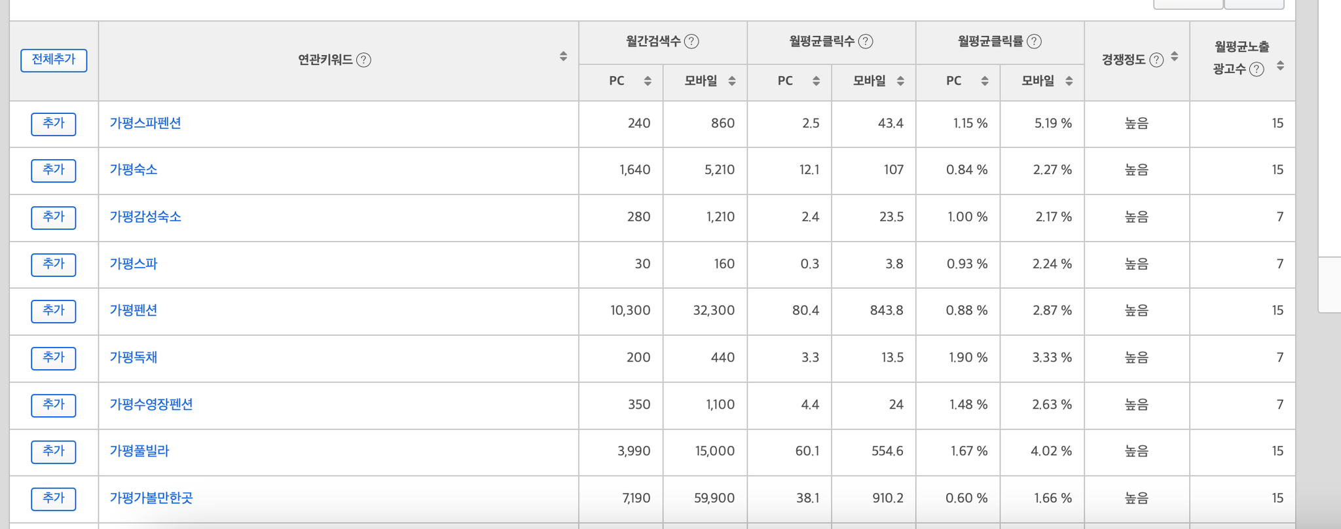The image size is (1341, 529).
Task: Sort 월평균클릭률 모바일 column
Action: tap(1069, 81)
